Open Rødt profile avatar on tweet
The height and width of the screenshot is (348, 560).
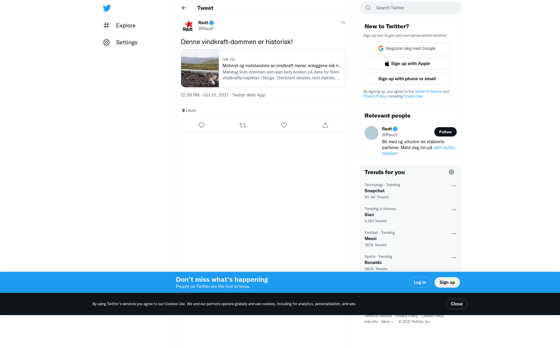coord(188,26)
